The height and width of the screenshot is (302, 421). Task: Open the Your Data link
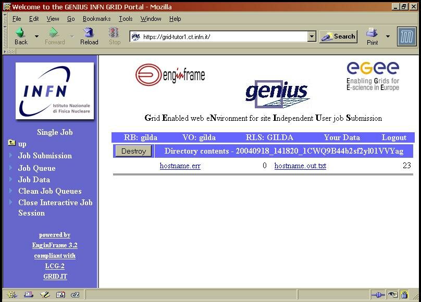click(342, 137)
